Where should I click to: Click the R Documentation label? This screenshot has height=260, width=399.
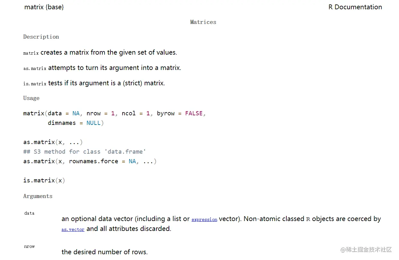coord(355,7)
